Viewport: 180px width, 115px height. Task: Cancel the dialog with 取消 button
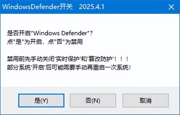click(x=145, y=101)
